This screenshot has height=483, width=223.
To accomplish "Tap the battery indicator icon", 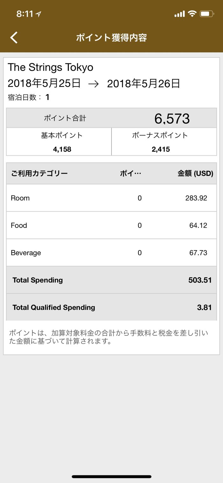I will pyautogui.click(x=207, y=14).
